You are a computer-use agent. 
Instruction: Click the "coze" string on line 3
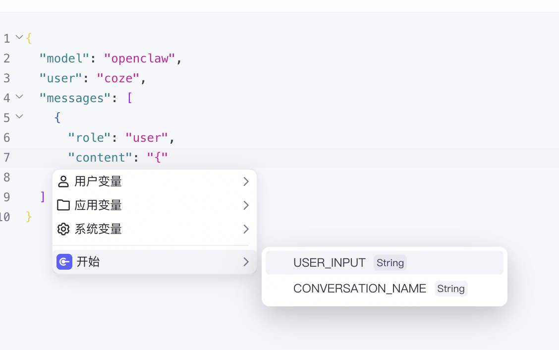(119, 78)
